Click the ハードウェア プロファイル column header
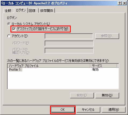 (x=49, y=66)
